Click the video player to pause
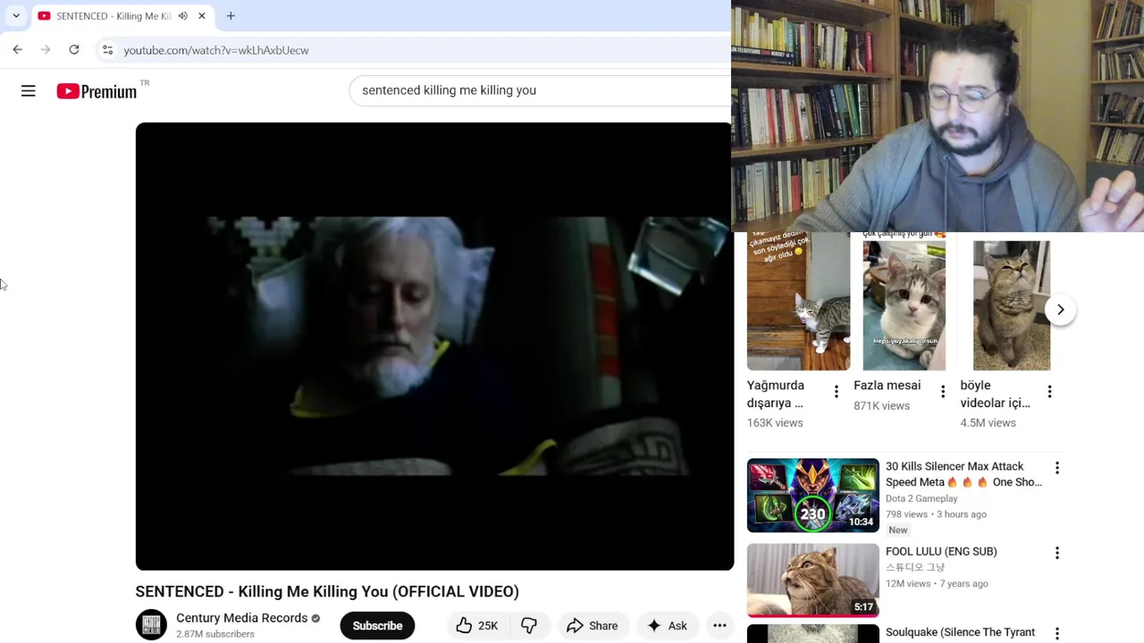Image resolution: width=1144 pixels, height=643 pixels. pyautogui.click(x=434, y=347)
